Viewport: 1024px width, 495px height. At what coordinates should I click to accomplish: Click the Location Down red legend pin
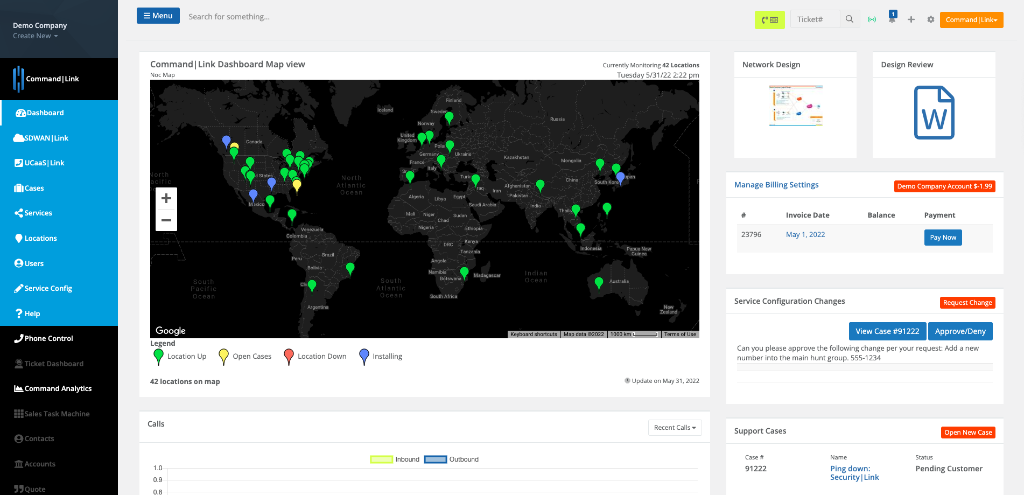pos(289,357)
